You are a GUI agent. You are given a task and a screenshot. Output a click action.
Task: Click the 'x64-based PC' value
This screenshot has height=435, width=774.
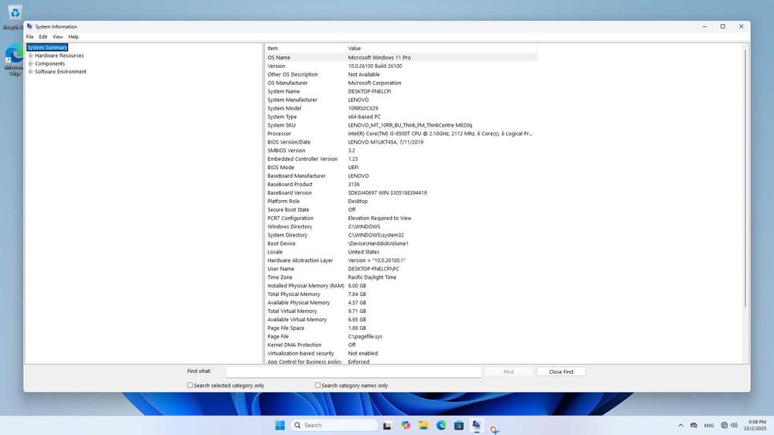365,117
